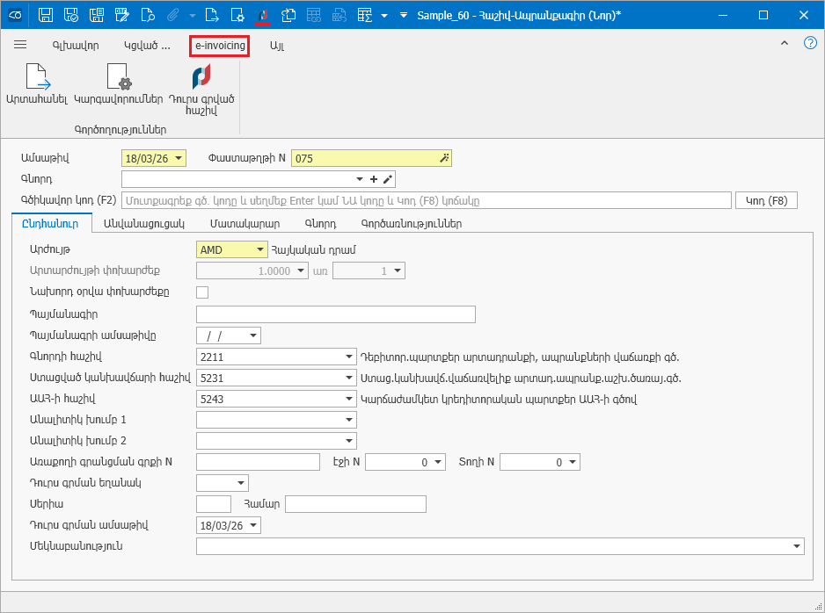Click the pencil icon to edit buyer

387,179
